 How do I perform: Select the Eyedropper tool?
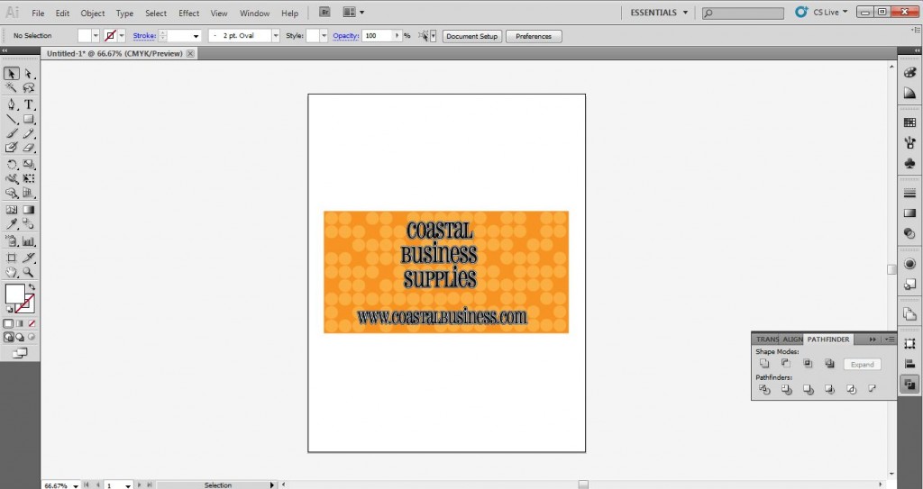click(x=11, y=223)
